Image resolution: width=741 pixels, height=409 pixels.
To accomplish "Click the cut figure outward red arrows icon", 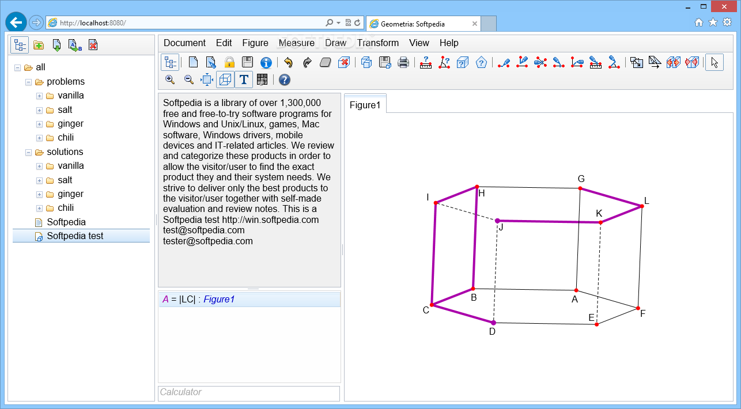I will pos(674,62).
